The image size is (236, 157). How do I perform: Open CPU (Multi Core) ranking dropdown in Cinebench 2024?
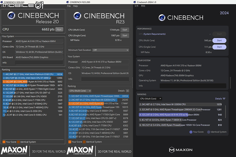[150, 99]
